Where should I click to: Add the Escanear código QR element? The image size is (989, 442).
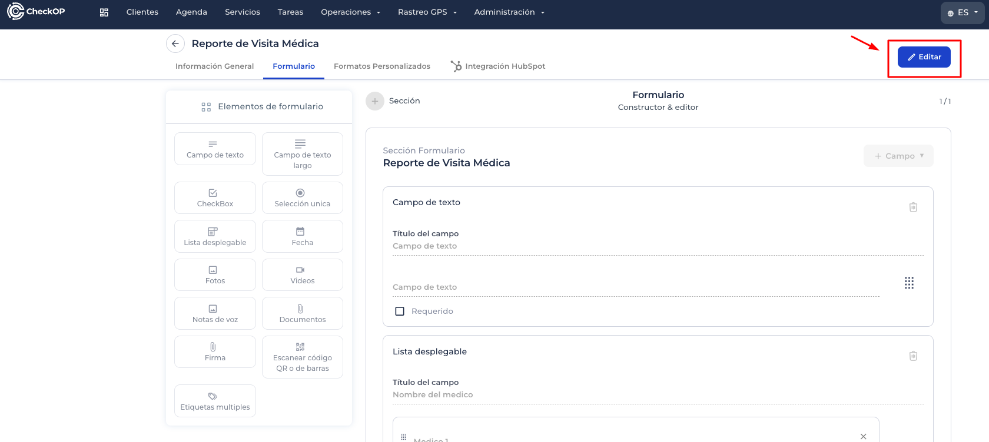tap(302, 357)
